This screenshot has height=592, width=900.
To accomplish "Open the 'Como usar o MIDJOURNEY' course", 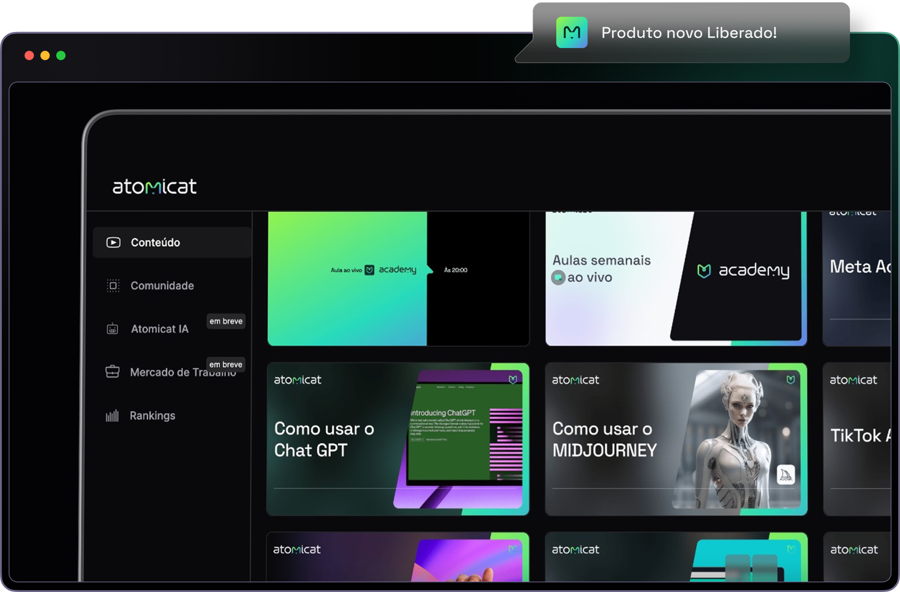I will pyautogui.click(x=676, y=439).
